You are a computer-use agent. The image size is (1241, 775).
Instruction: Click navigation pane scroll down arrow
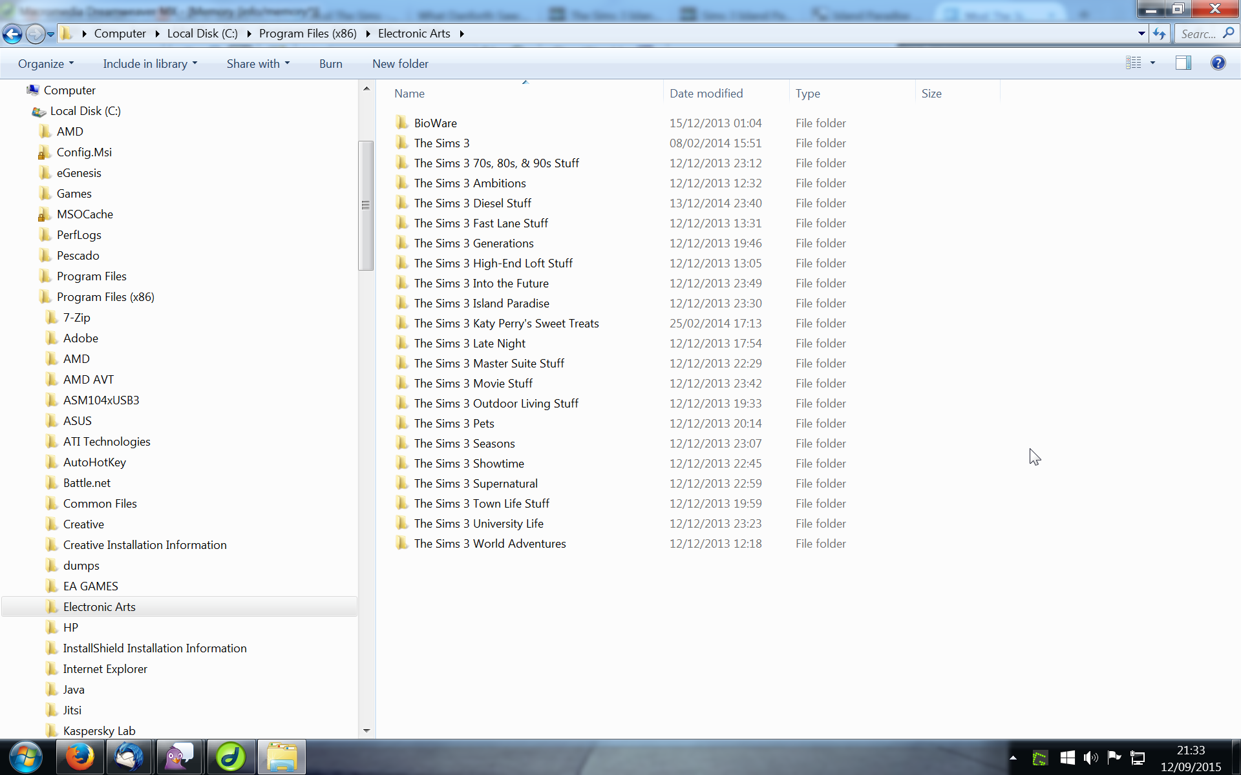click(366, 730)
